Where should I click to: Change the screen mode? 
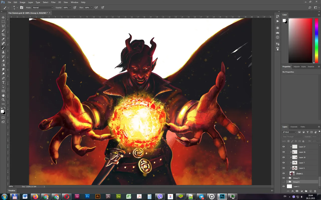[x=3, y=122]
